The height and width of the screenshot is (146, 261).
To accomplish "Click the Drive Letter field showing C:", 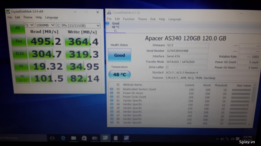I will click(x=186, y=67).
